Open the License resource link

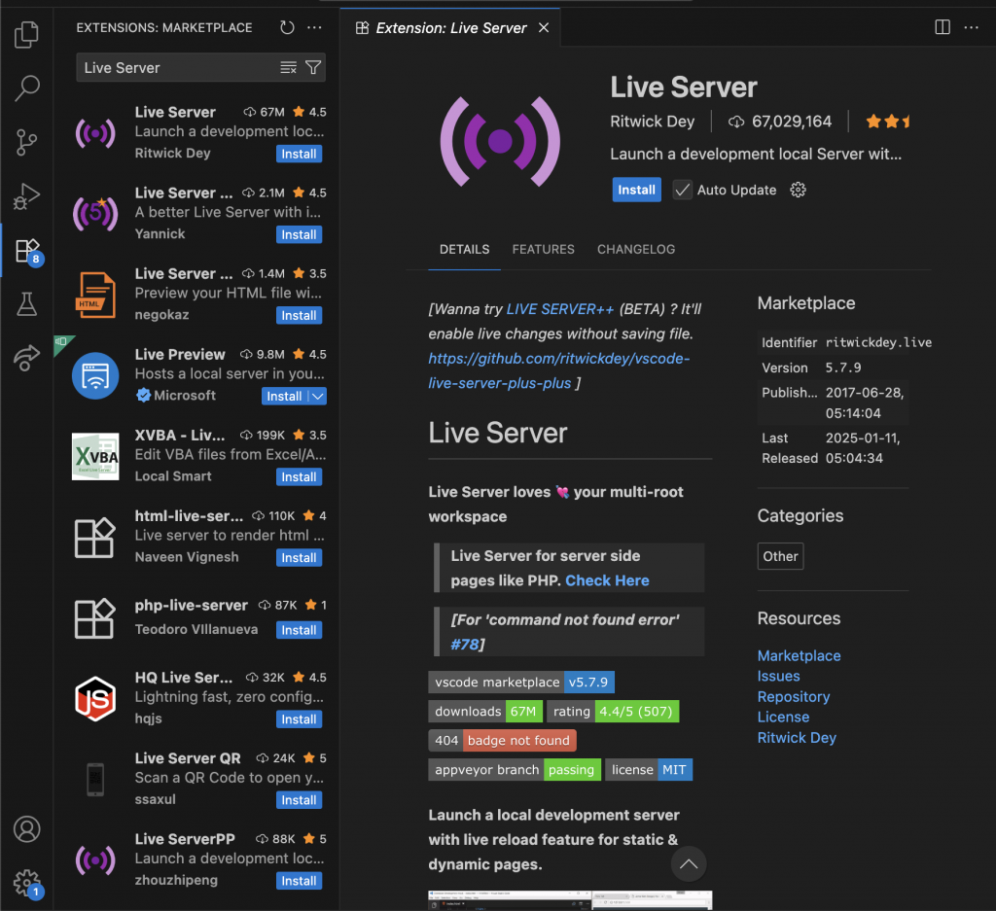click(783, 717)
